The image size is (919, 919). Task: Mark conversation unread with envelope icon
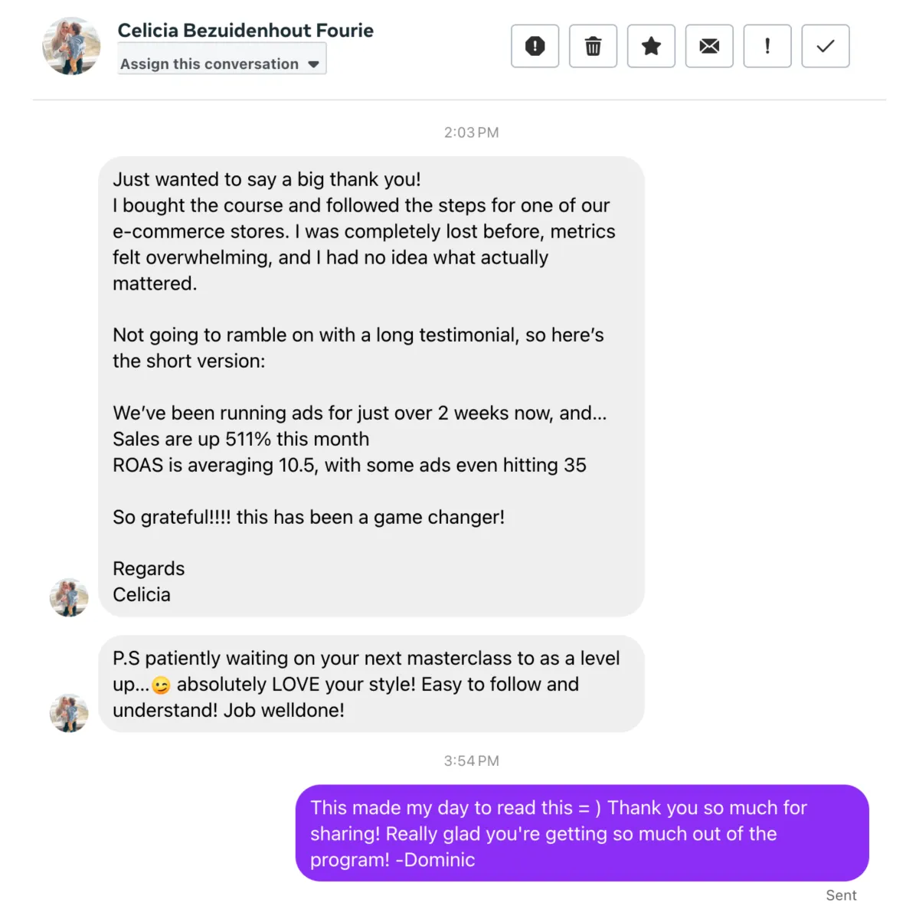(x=709, y=46)
